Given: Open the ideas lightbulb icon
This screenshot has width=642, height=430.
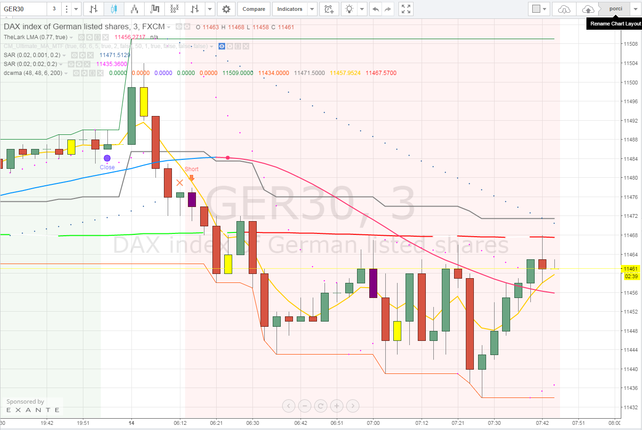Looking at the screenshot, I should [x=349, y=9].
